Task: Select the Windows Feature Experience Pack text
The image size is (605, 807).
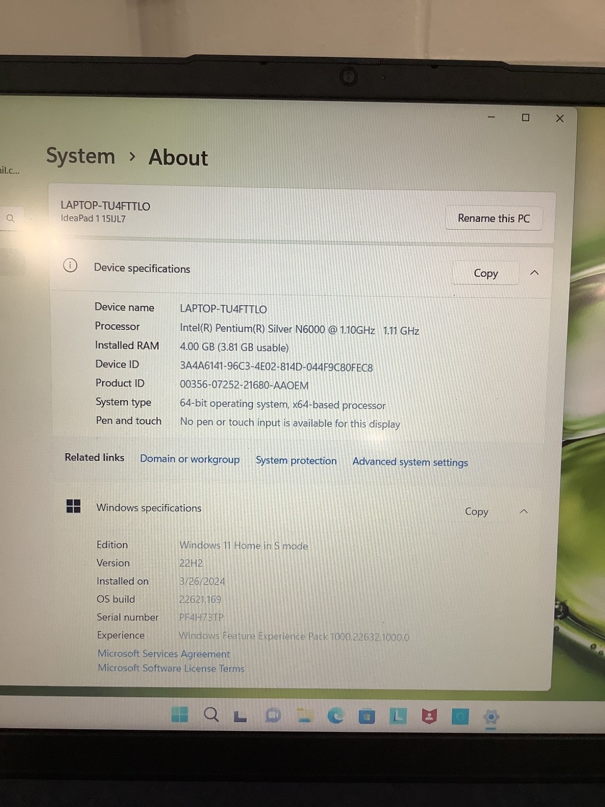Action: (294, 637)
